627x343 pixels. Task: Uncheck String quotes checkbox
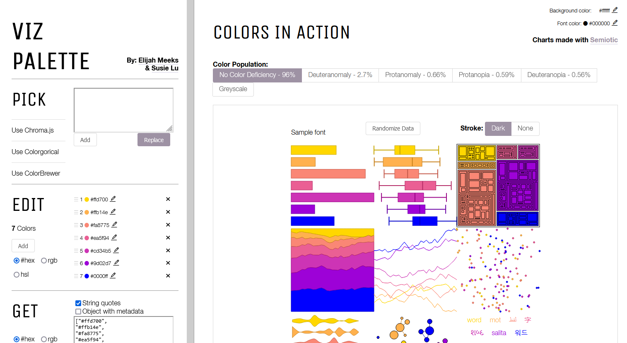[78, 303]
